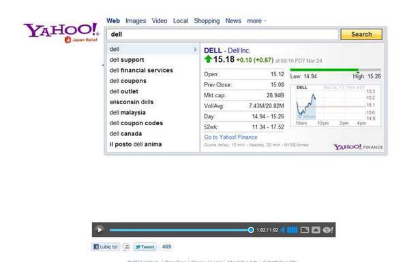Select the 'dell support' suggestion
Viewport: 420px width, 262px height.
tap(153, 60)
